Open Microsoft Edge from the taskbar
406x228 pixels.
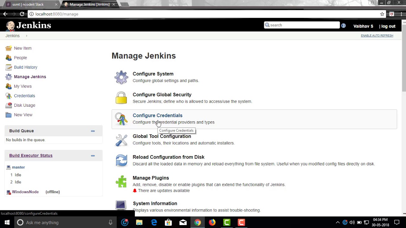154,222
